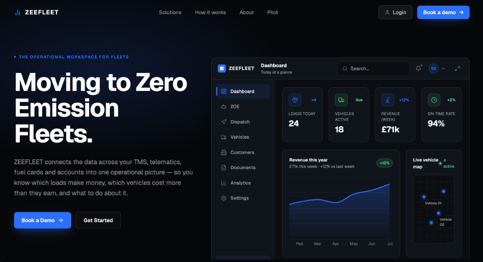Click the 18 vehicles active value
The width and height of the screenshot is (483, 262).
(x=339, y=129)
